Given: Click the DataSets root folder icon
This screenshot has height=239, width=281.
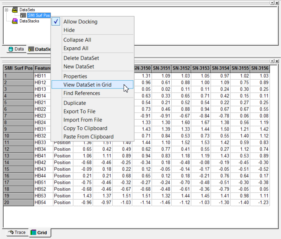Looking at the screenshot, I should coord(15,10).
